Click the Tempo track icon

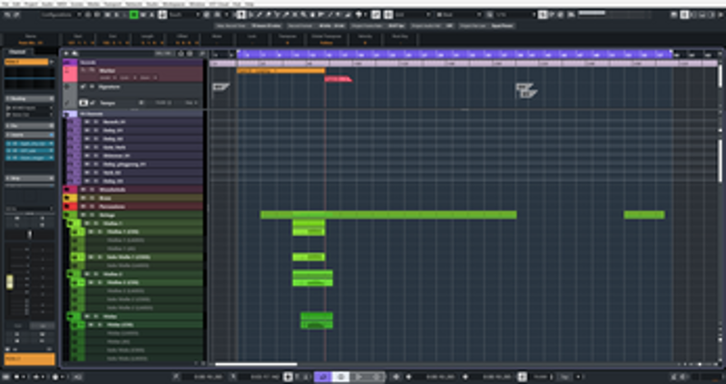(x=83, y=103)
